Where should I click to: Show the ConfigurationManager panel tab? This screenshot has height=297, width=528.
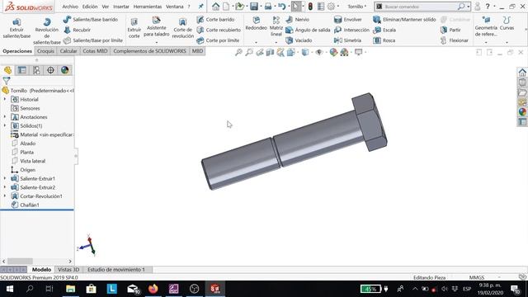[36, 70]
